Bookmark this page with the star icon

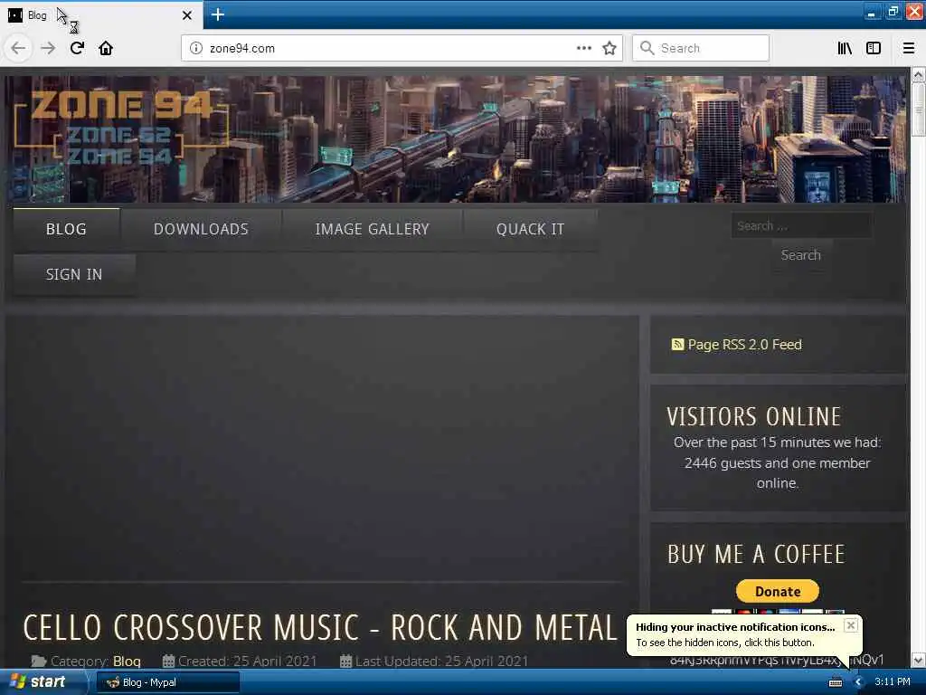tap(609, 48)
